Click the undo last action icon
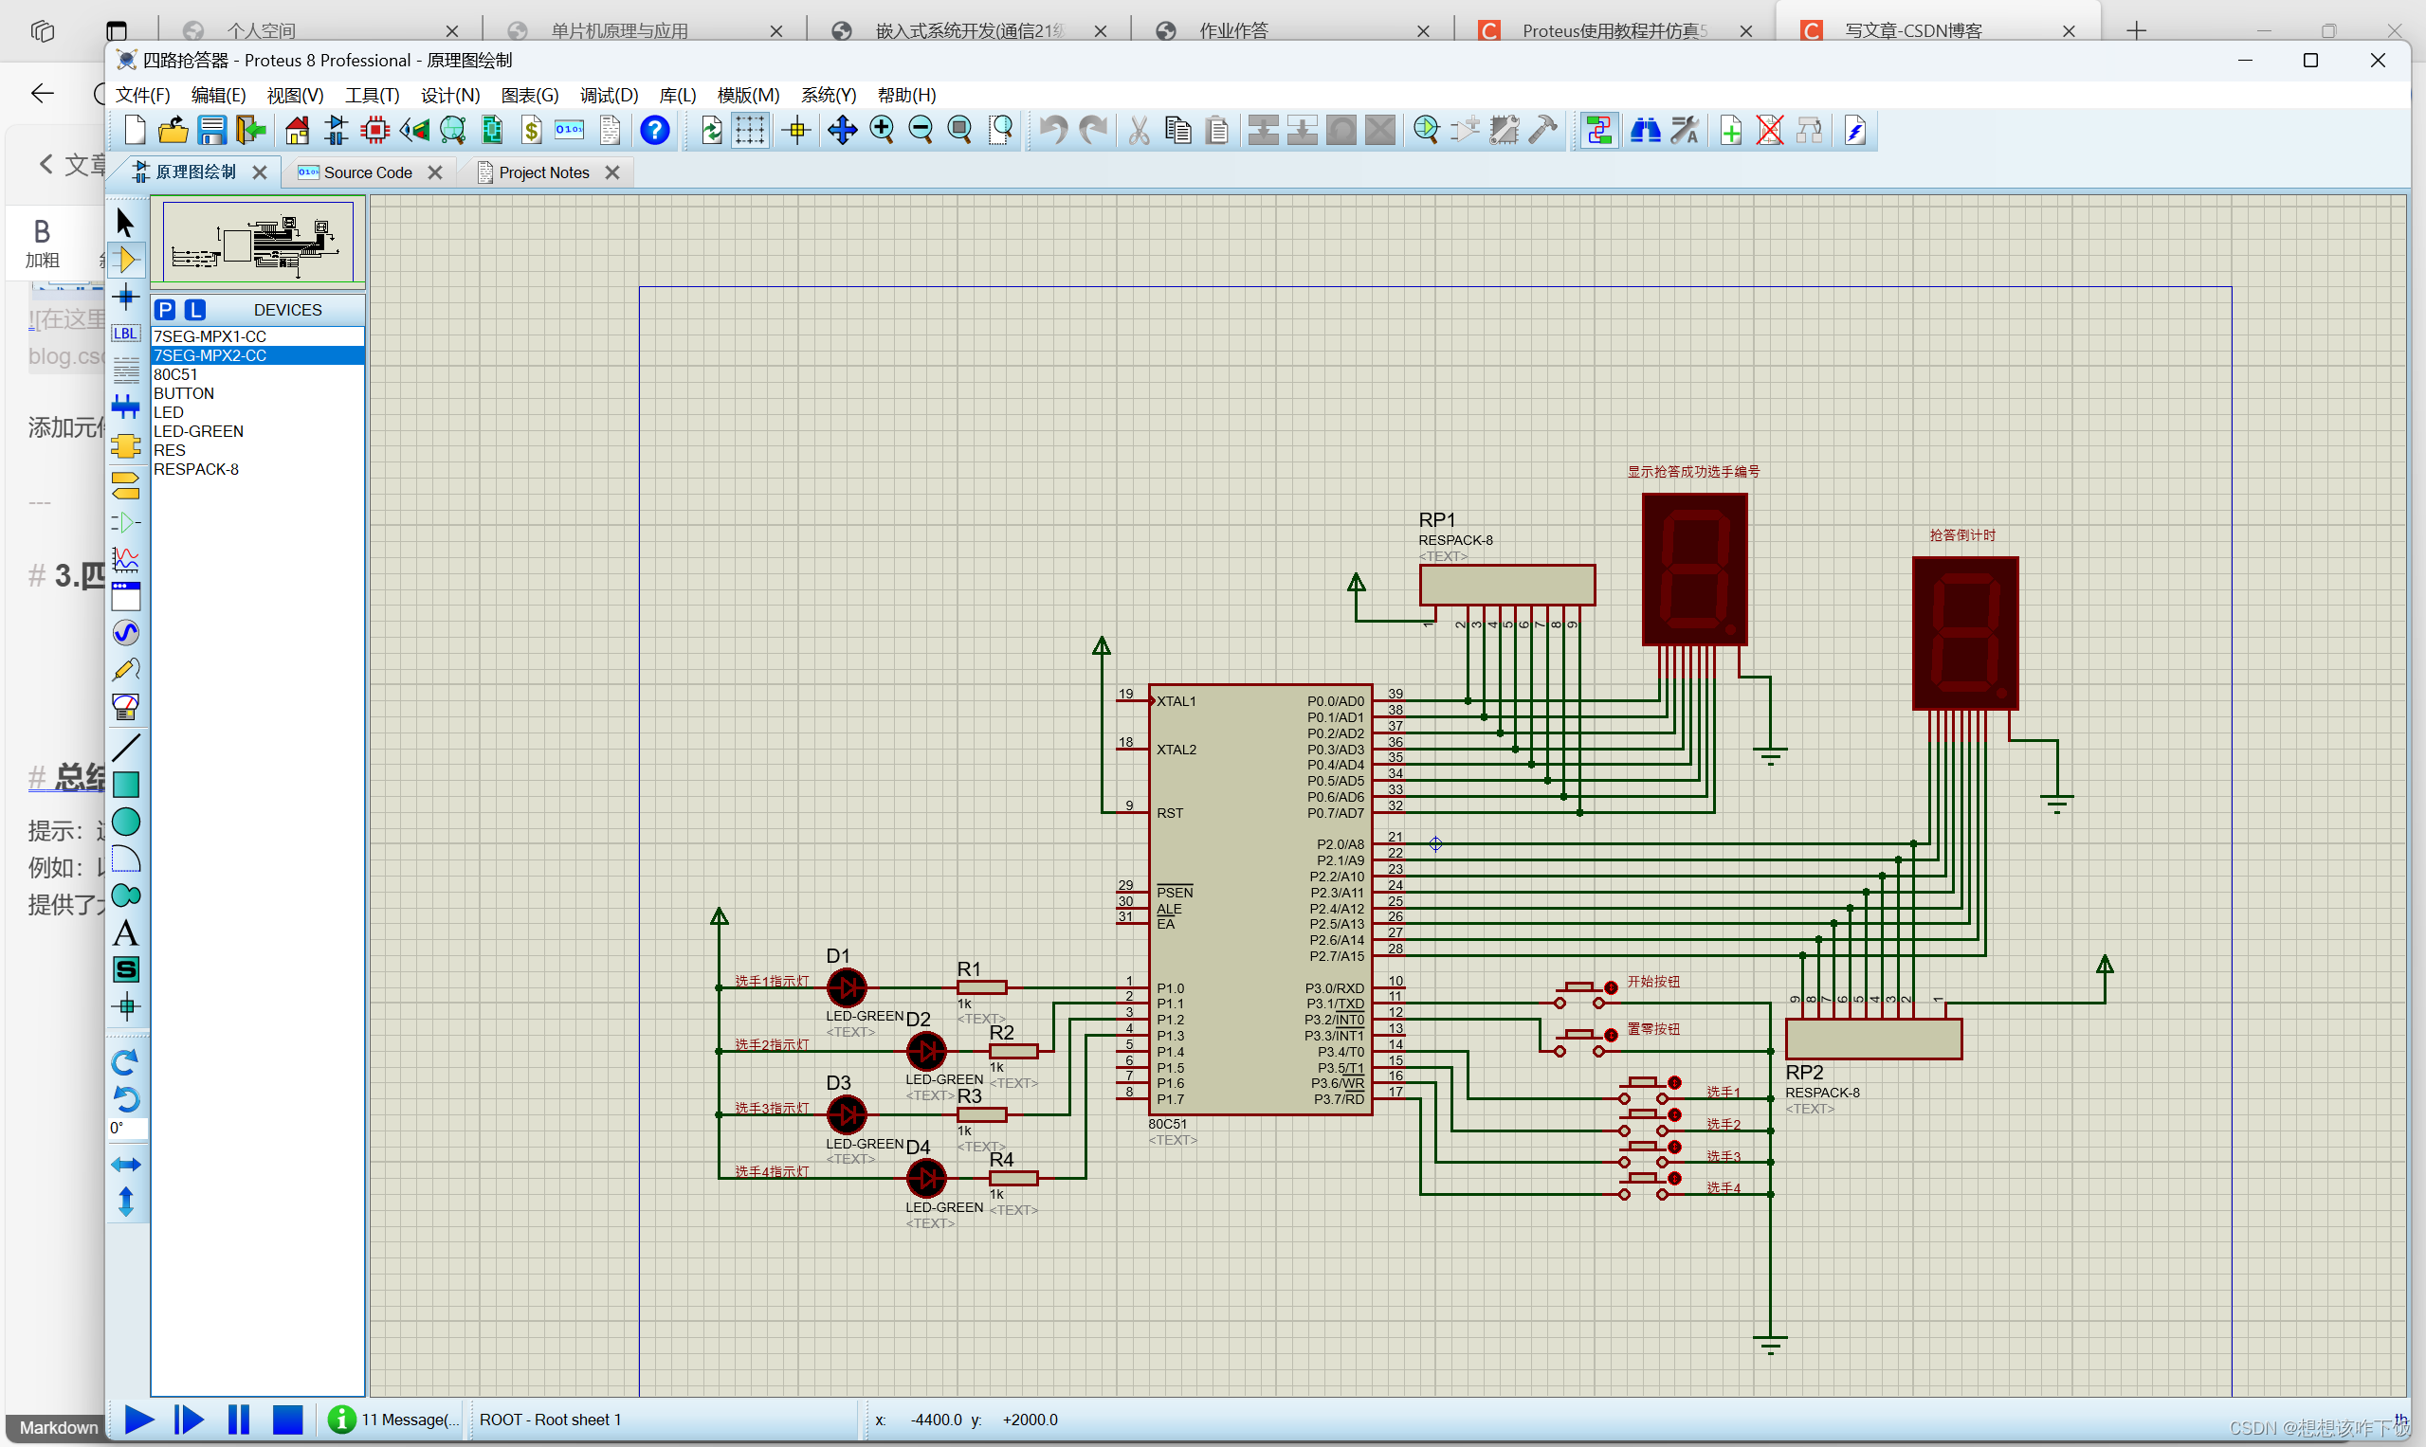This screenshot has width=2426, height=1447. point(1058,129)
